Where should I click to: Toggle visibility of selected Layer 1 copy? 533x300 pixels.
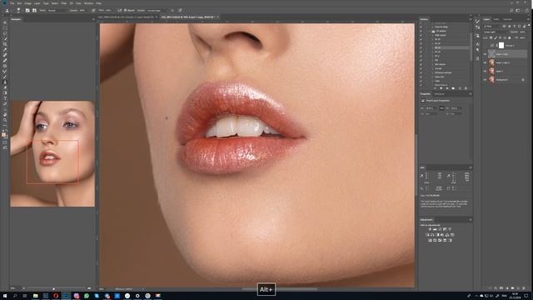click(485, 54)
